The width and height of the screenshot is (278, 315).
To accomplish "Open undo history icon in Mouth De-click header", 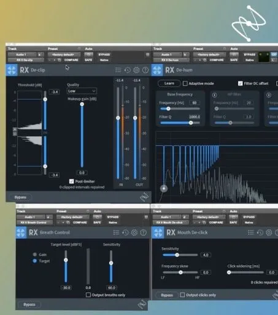I will coord(260,233).
